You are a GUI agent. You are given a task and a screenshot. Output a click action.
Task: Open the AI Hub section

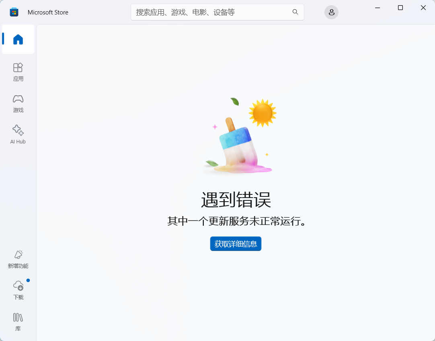[18, 135]
